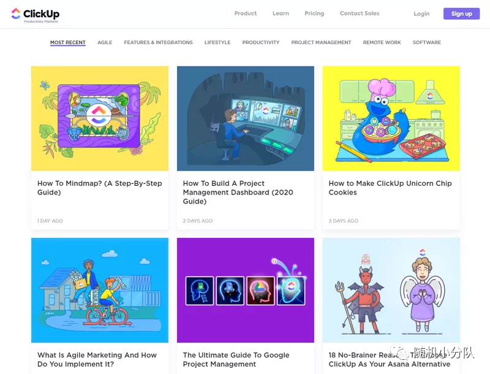This screenshot has height=374, width=490.
Task: Open the Learn navigation item
Action: [281, 13]
